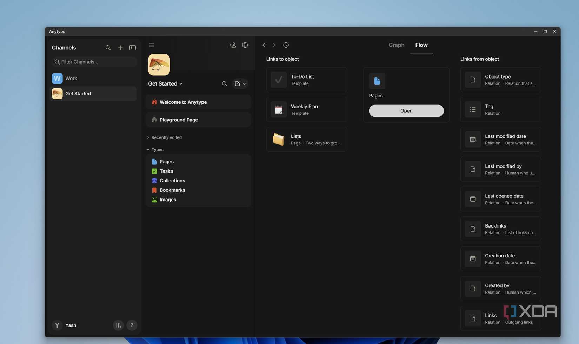
Task: Select the Get Started channel
Action: (x=93, y=94)
